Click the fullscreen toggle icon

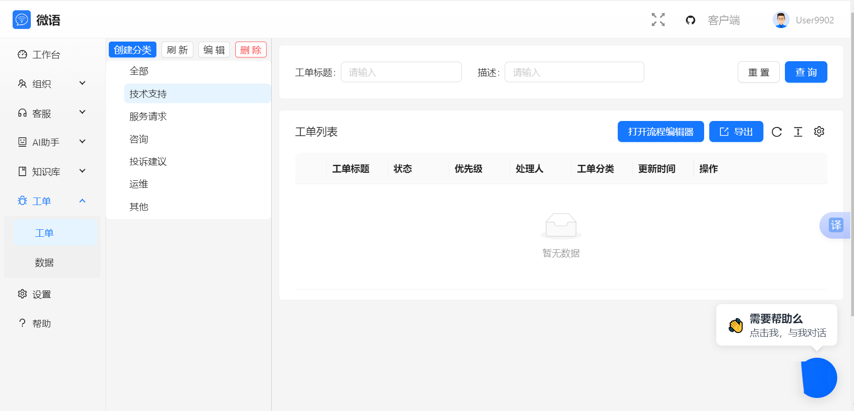click(x=658, y=20)
